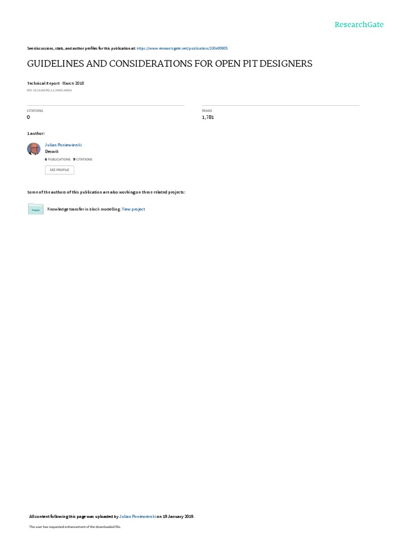Click the ResearchGate logo

[359, 24]
